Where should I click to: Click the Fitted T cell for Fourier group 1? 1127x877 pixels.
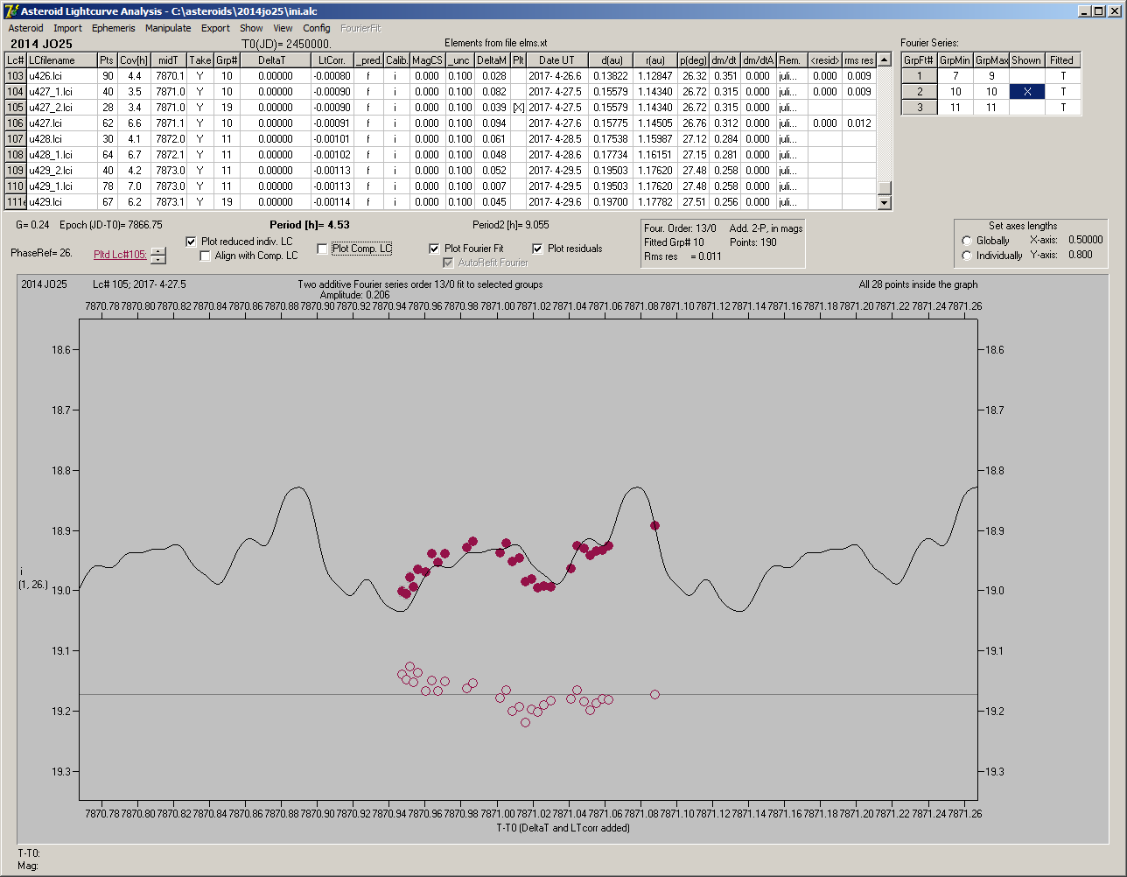click(1062, 76)
